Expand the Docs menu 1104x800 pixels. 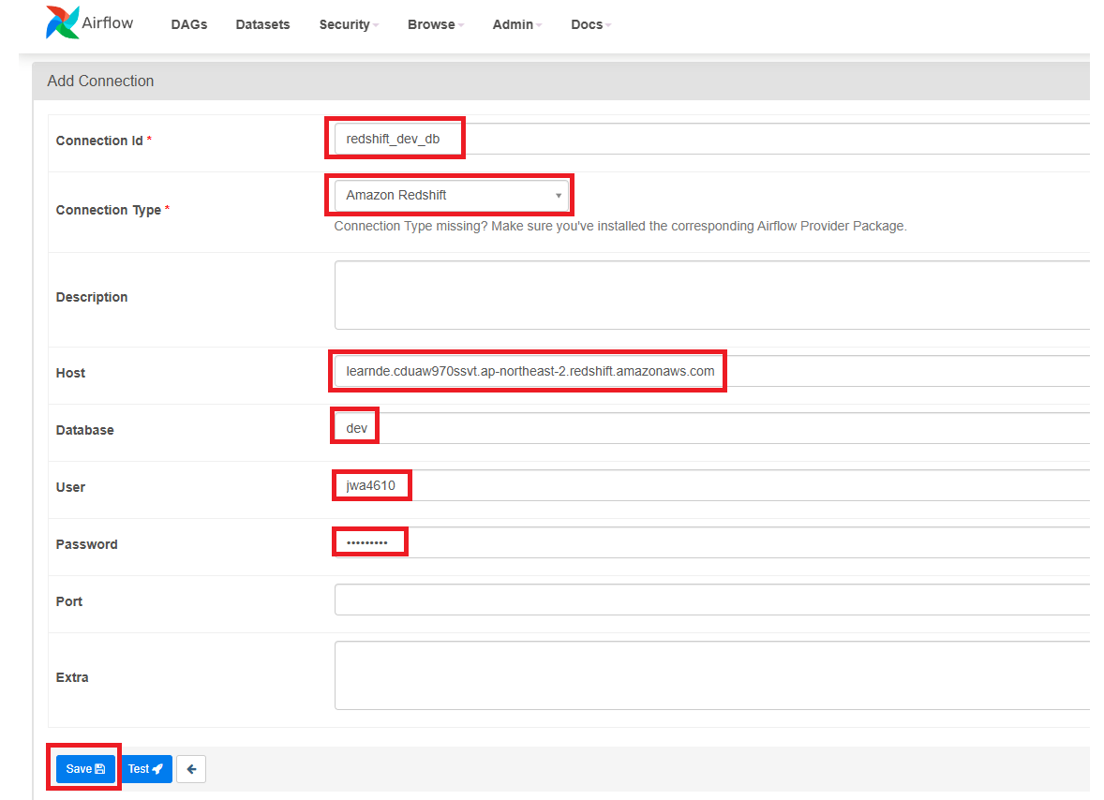590,24
